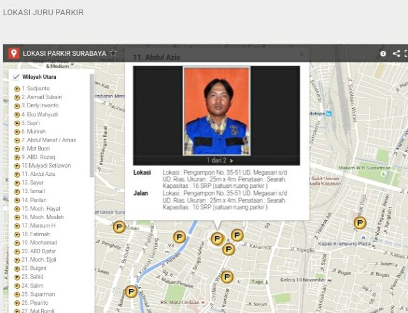The image size is (408, 313).
Task: Click parking marker left of Jl. Kalianyar label
Action: (229, 249)
